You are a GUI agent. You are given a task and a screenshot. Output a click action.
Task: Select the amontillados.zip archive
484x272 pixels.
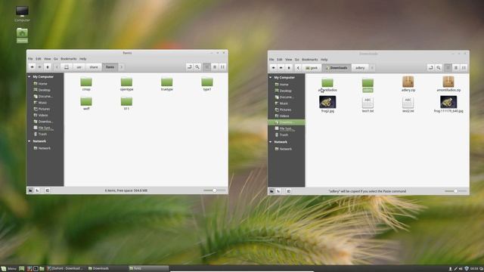448,84
